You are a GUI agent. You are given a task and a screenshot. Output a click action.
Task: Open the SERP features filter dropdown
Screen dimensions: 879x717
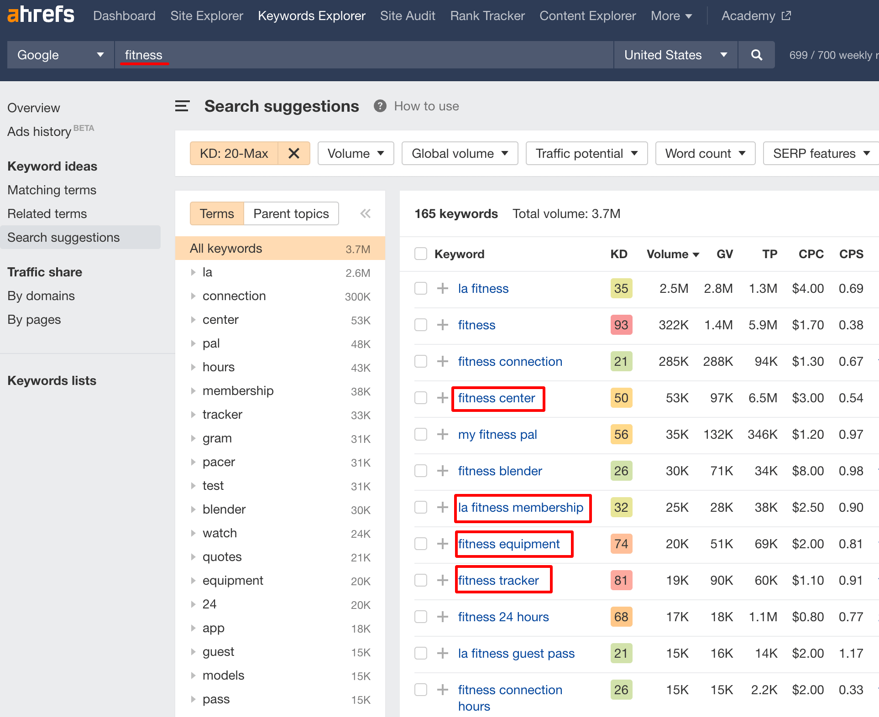[821, 153]
